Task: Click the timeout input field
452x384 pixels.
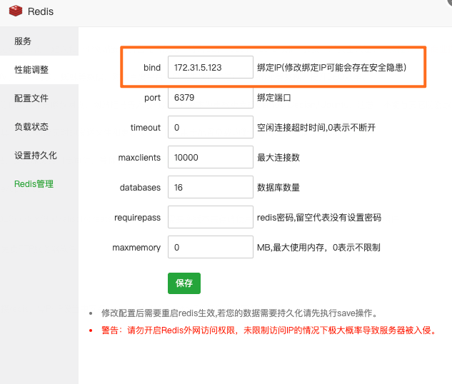Action: [x=211, y=127]
